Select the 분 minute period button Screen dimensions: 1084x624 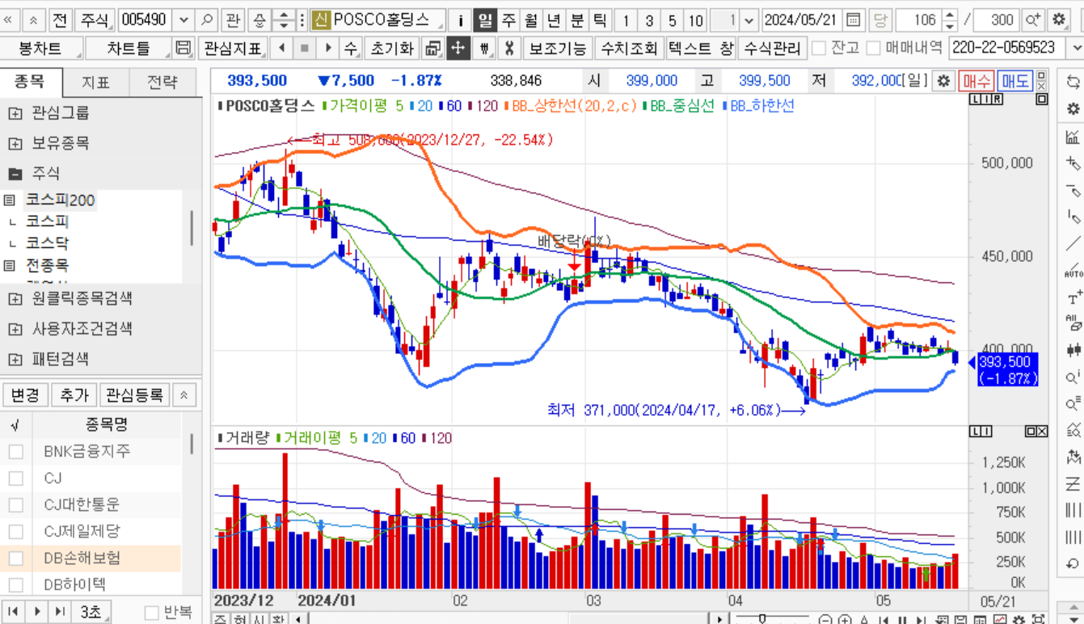click(x=576, y=20)
